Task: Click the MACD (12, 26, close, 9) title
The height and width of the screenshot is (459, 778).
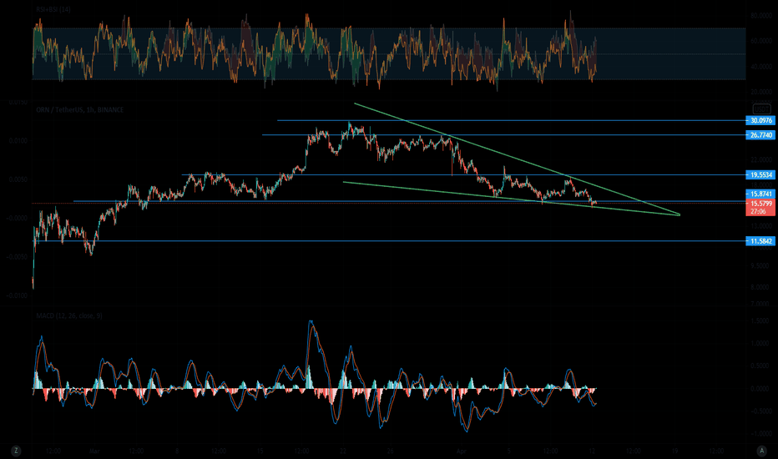Action: [x=69, y=315]
